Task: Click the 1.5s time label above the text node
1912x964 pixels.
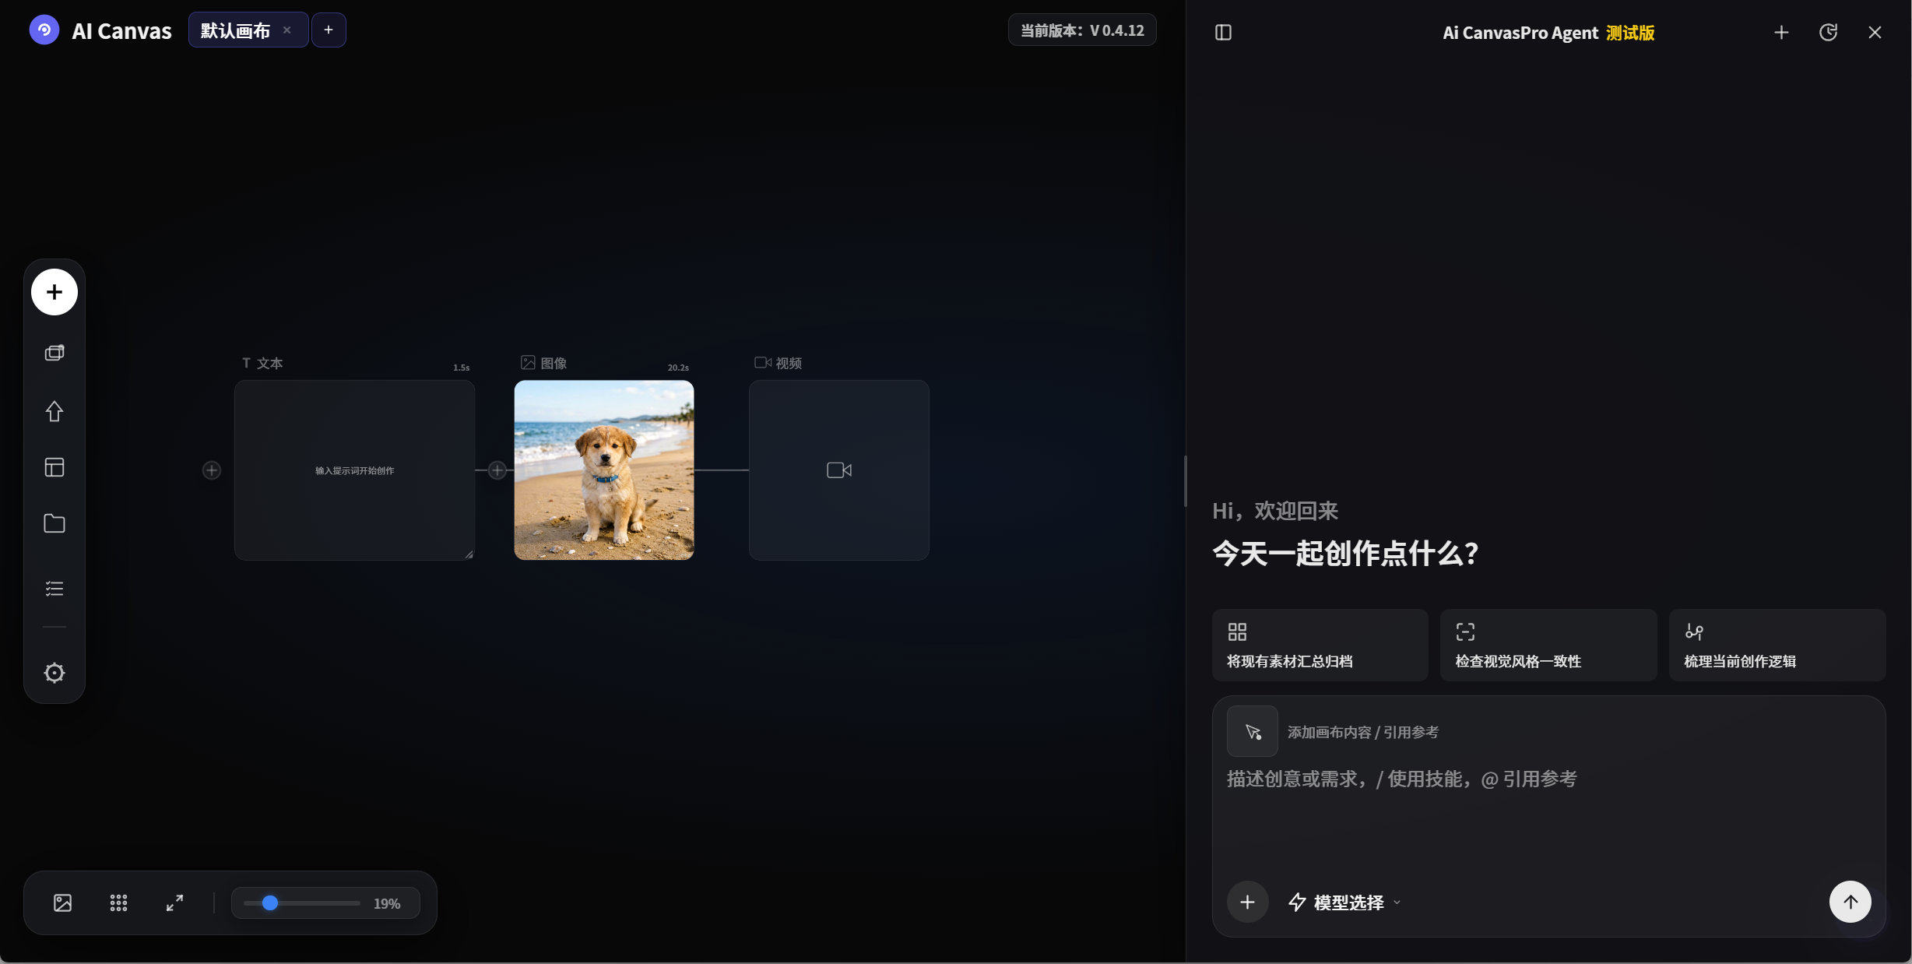Action: click(462, 368)
